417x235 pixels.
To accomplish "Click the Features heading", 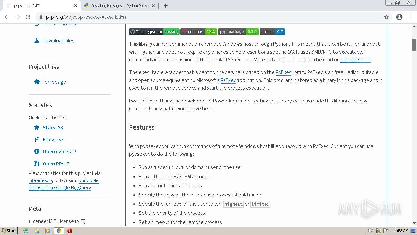I will pyautogui.click(x=142, y=127).
